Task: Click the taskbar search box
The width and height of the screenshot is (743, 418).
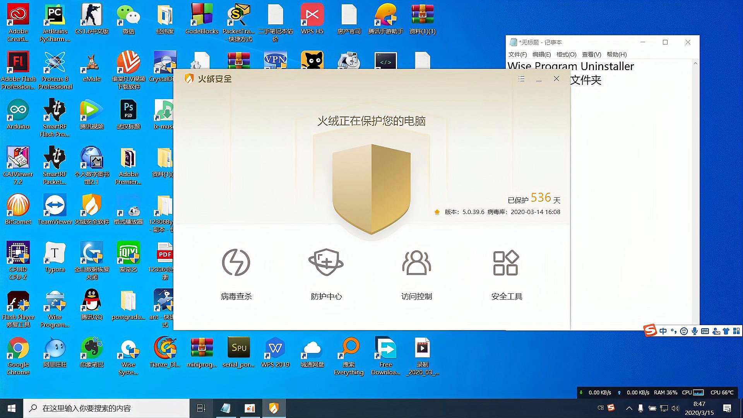Action: click(x=106, y=408)
